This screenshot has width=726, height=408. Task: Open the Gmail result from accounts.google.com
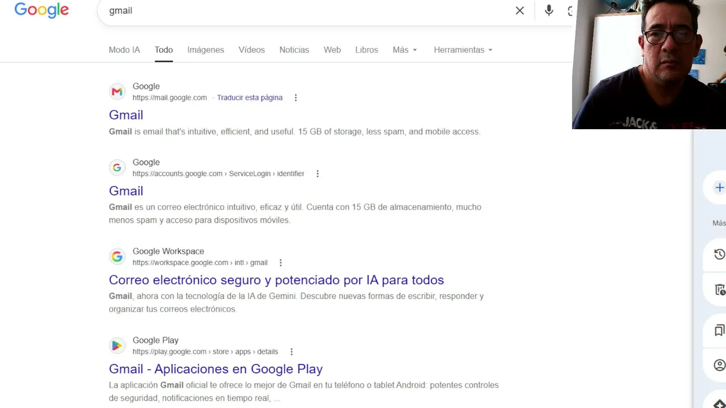pyautogui.click(x=126, y=191)
